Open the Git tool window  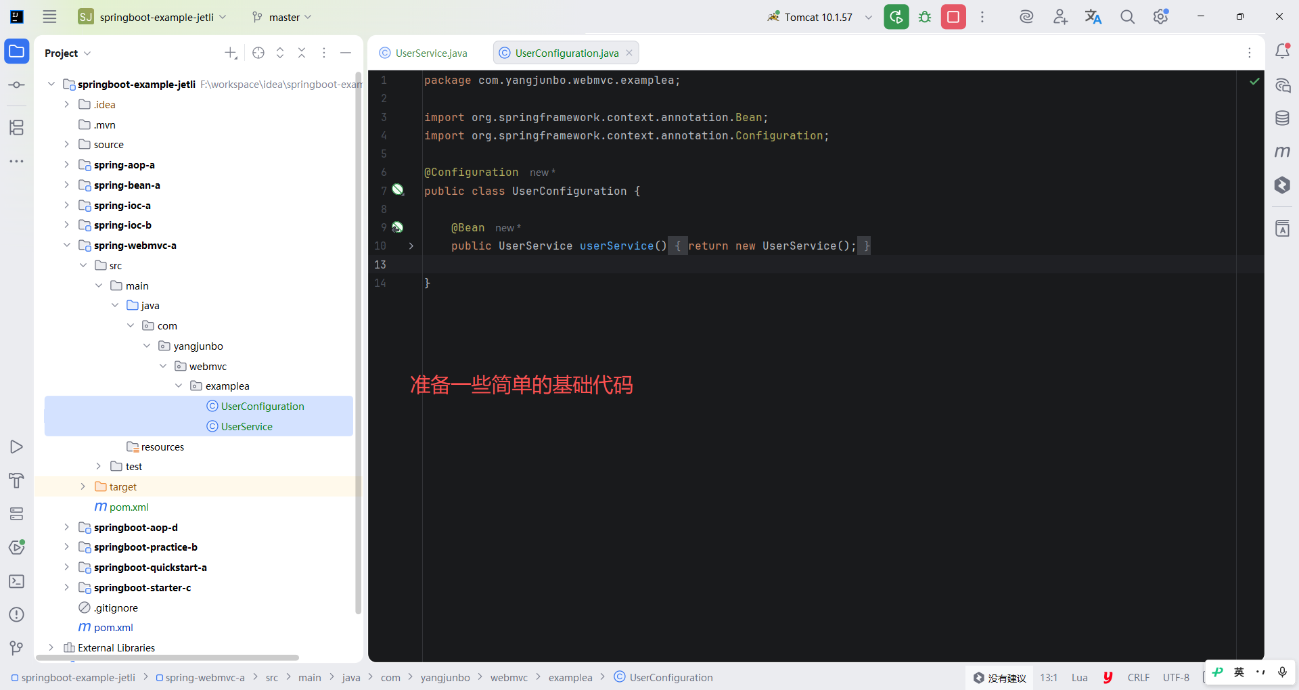17,648
